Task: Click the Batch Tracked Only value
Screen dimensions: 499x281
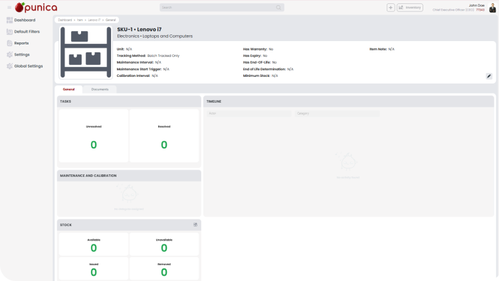Action: coord(163,56)
